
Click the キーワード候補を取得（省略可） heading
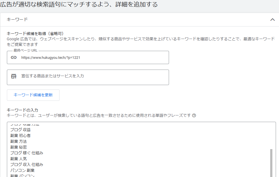[x=35, y=34]
